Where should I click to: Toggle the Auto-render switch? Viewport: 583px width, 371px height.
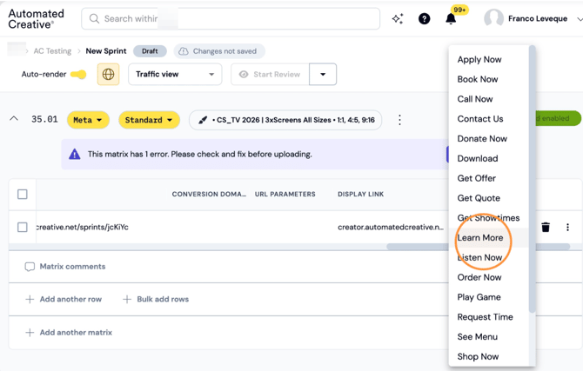(x=78, y=74)
